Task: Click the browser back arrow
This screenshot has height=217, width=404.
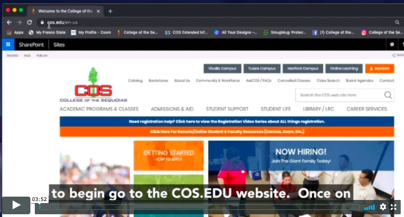Action: (x=9, y=23)
